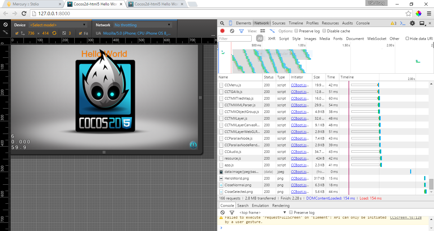This screenshot has width=434, height=231.
Task: Swap dimensions with the orange rotate icon
Action: [x=54, y=33]
